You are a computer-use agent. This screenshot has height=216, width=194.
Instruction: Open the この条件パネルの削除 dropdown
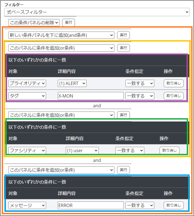coord(34,22)
